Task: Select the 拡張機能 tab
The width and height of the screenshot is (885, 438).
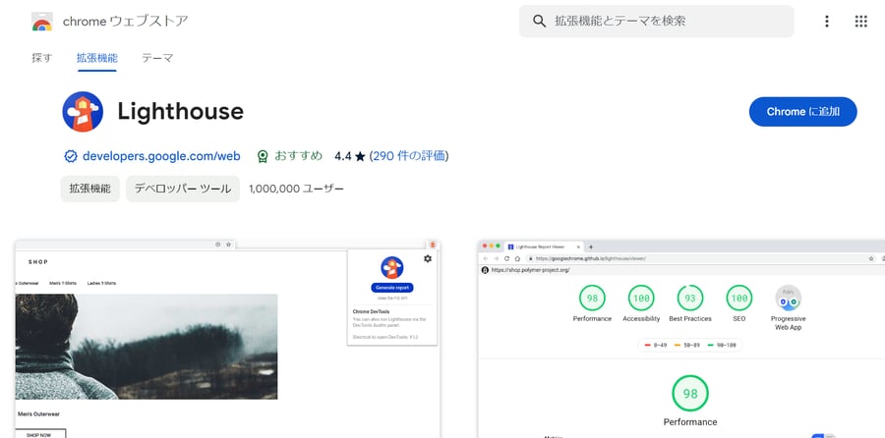Action: pos(97,58)
